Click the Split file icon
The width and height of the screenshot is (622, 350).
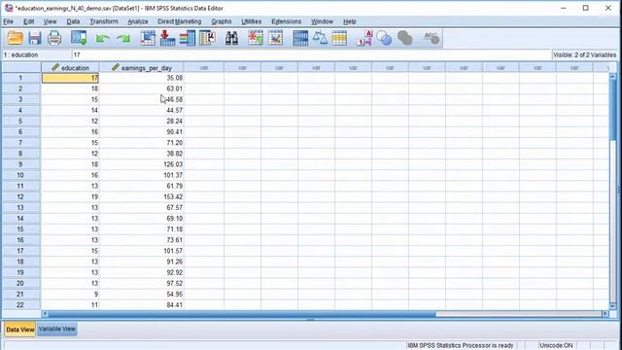(x=300, y=38)
